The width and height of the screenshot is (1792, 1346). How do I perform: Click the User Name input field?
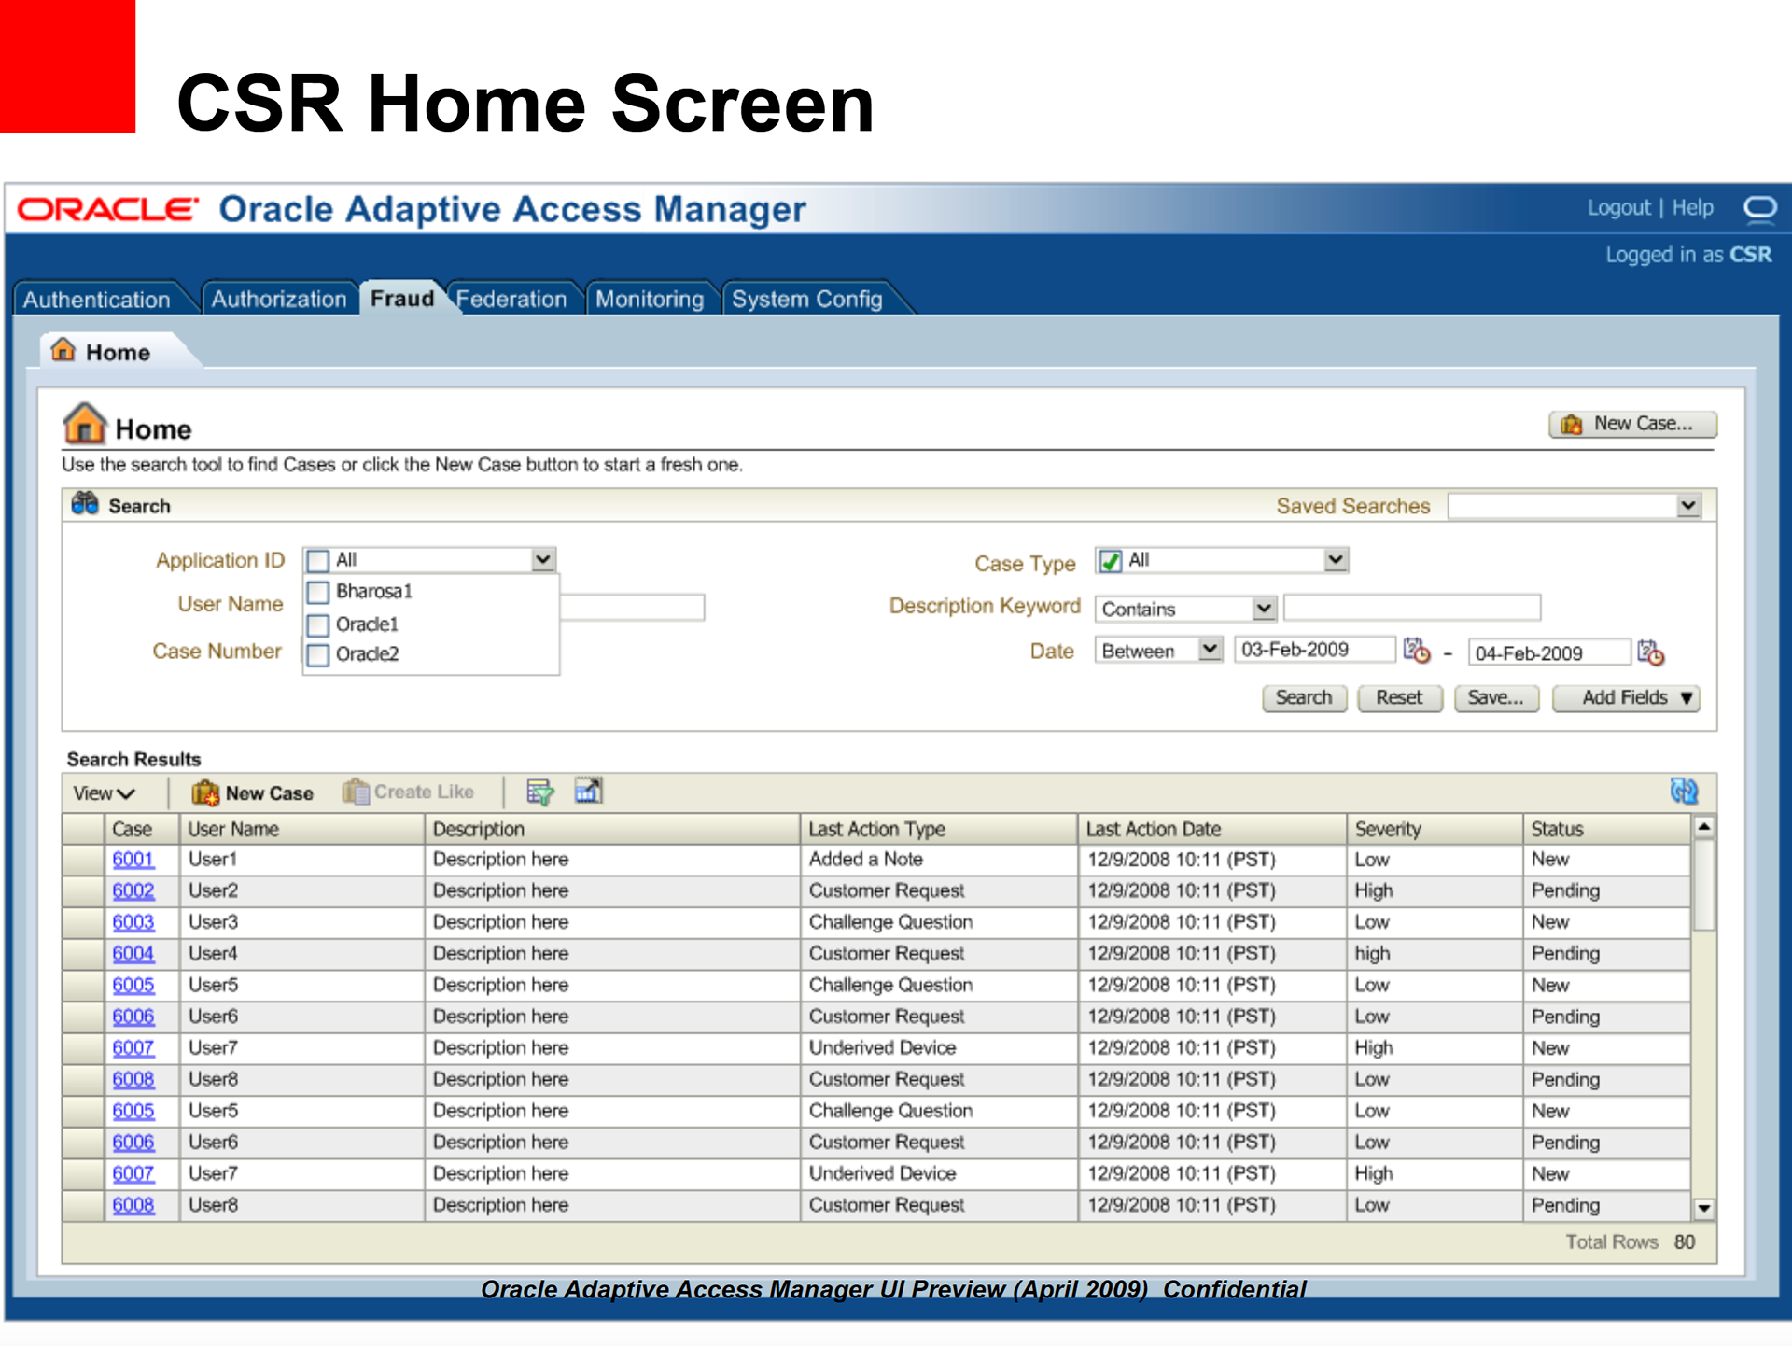(632, 608)
